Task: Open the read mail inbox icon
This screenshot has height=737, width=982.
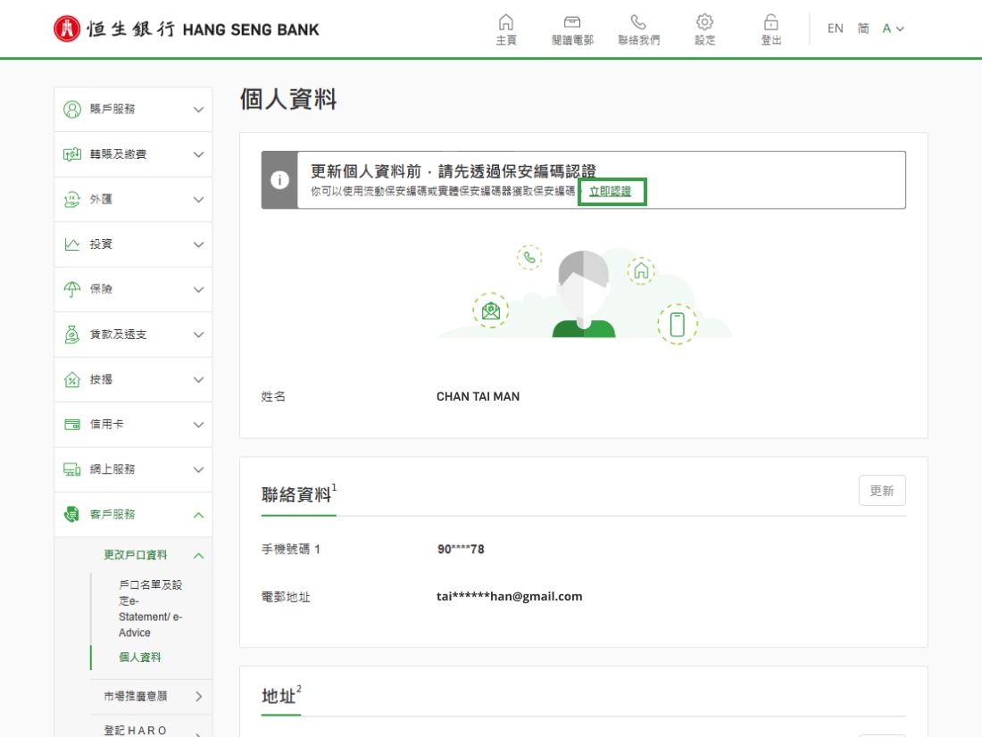Action: [572, 22]
